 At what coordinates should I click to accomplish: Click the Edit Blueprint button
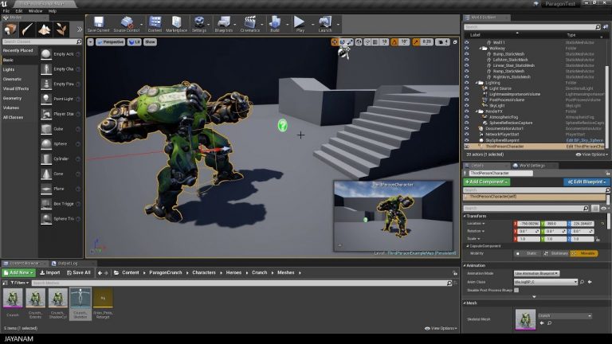point(586,182)
